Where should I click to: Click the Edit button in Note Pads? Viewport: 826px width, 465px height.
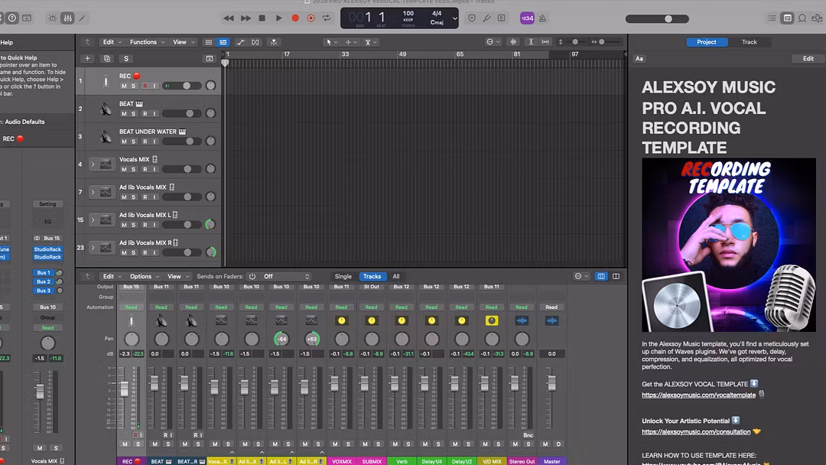point(808,58)
